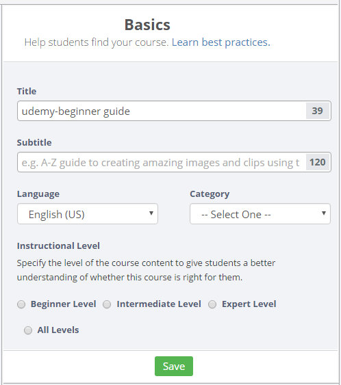Click the arrow on the Category combo box
341x385 pixels.
tap(324, 213)
